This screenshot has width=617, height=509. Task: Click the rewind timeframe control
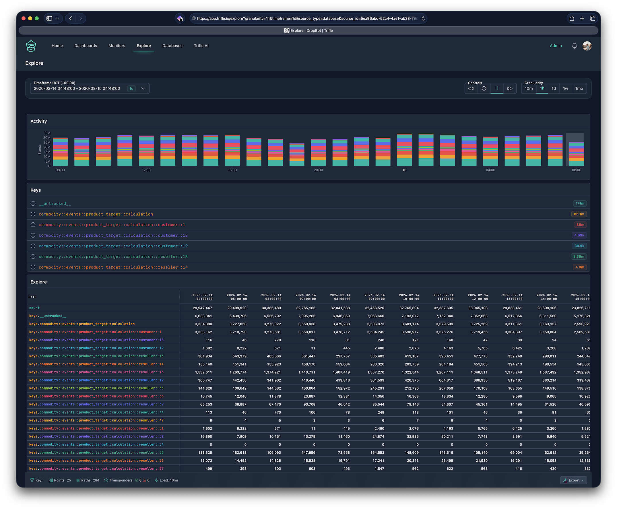click(471, 89)
